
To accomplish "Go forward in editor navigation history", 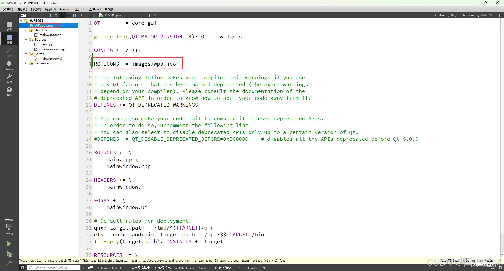I will pyautogui.click(x=88, y=15).
